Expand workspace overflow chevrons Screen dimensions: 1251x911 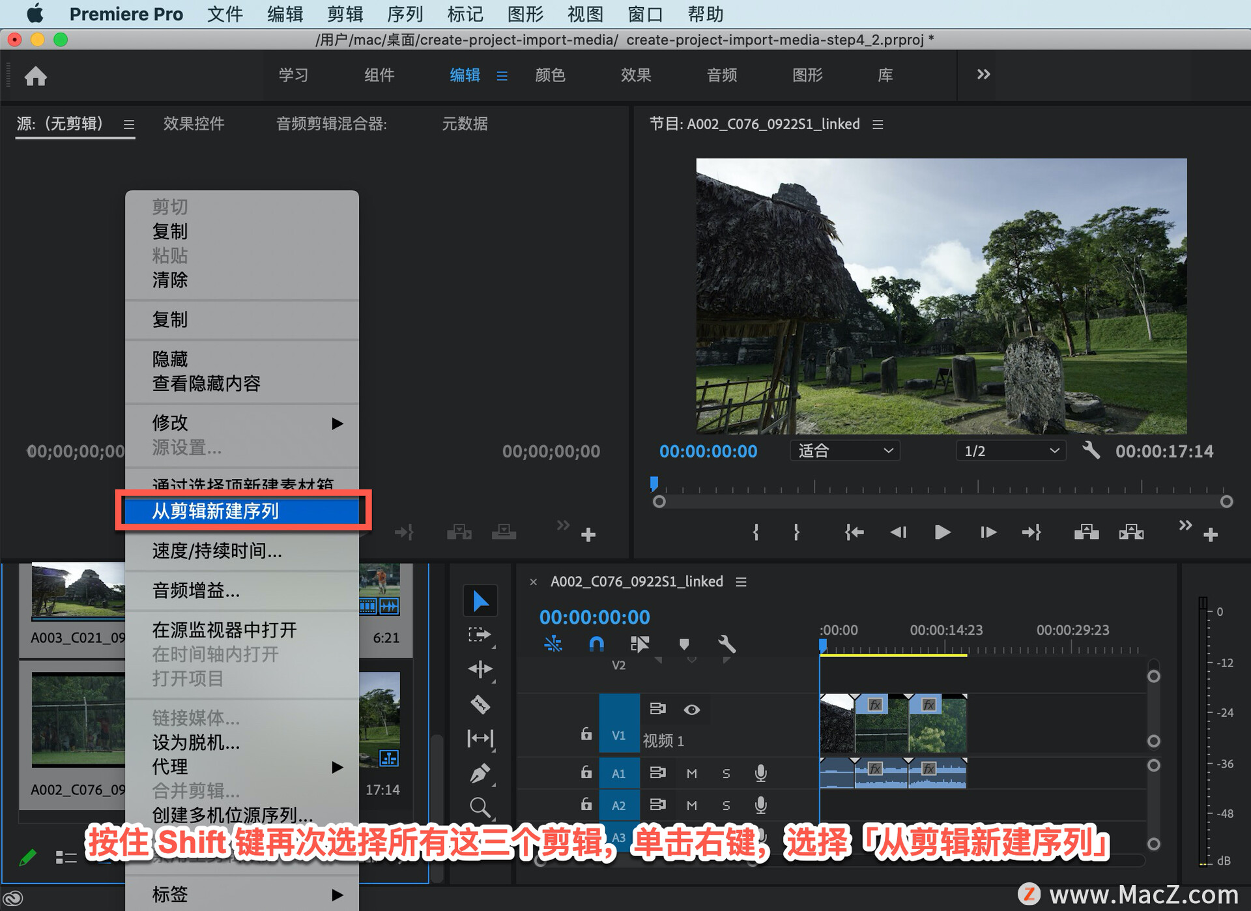(983, 75)
